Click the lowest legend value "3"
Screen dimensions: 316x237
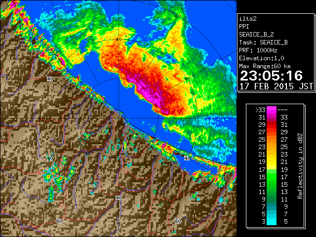[264, 222]
